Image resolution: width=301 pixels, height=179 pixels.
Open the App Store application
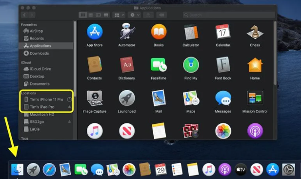pyautogui.click(x=95, y=32)
